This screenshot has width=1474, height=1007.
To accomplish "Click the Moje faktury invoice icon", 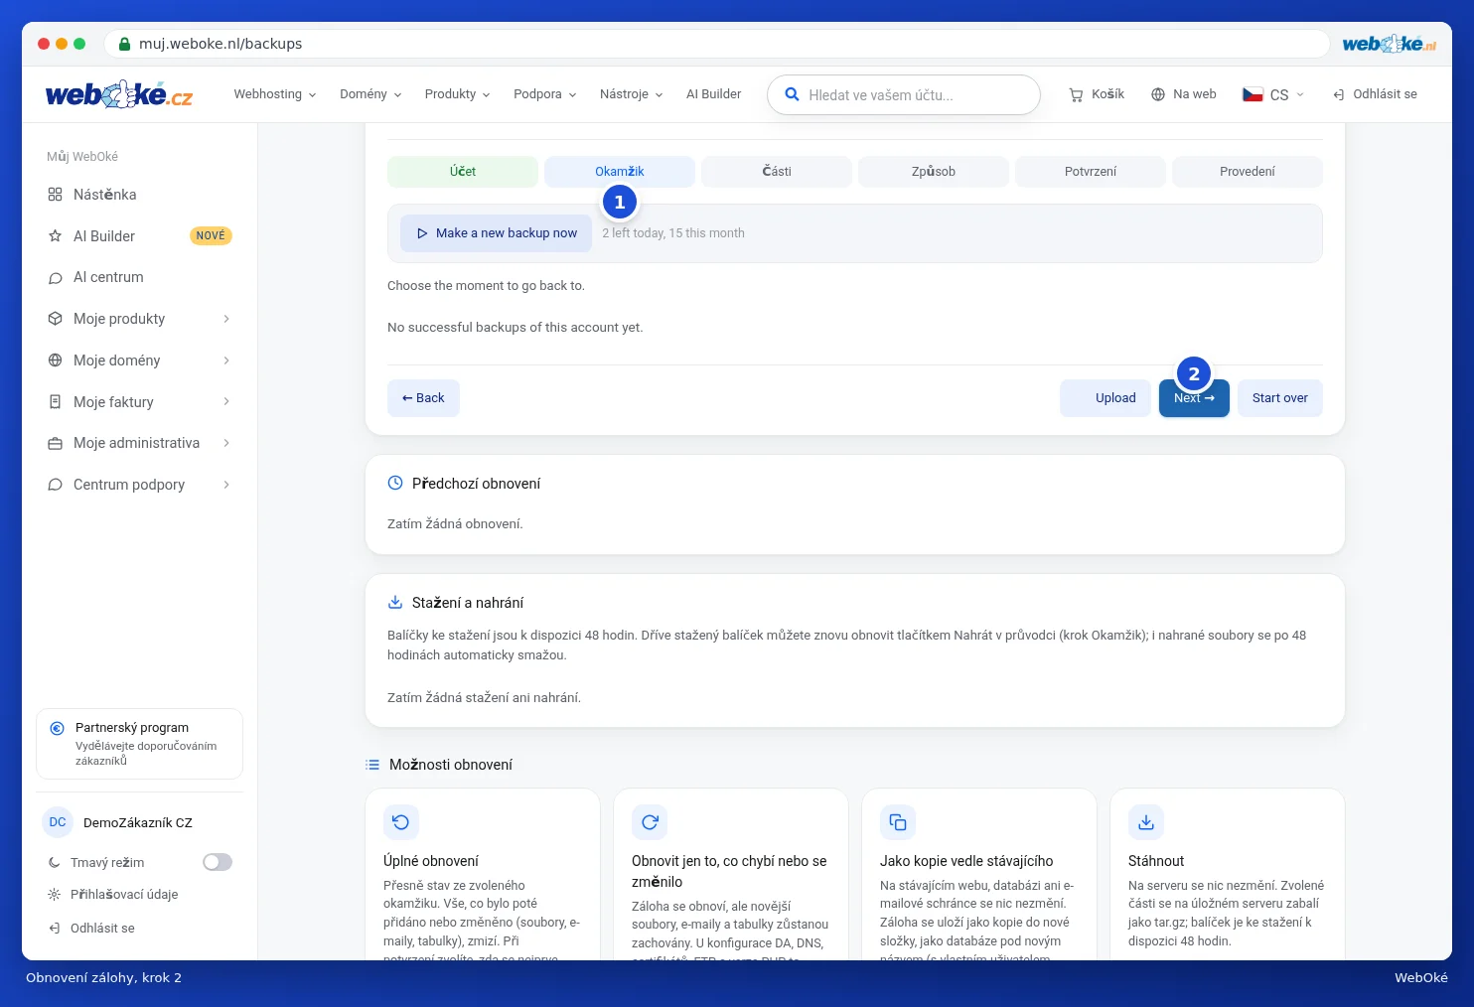I will click(56, 402).
